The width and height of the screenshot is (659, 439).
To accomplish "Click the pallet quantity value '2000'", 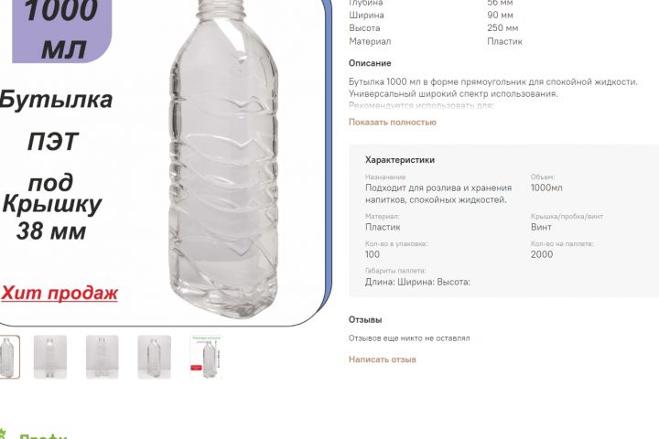I will [x=542, y=254].
